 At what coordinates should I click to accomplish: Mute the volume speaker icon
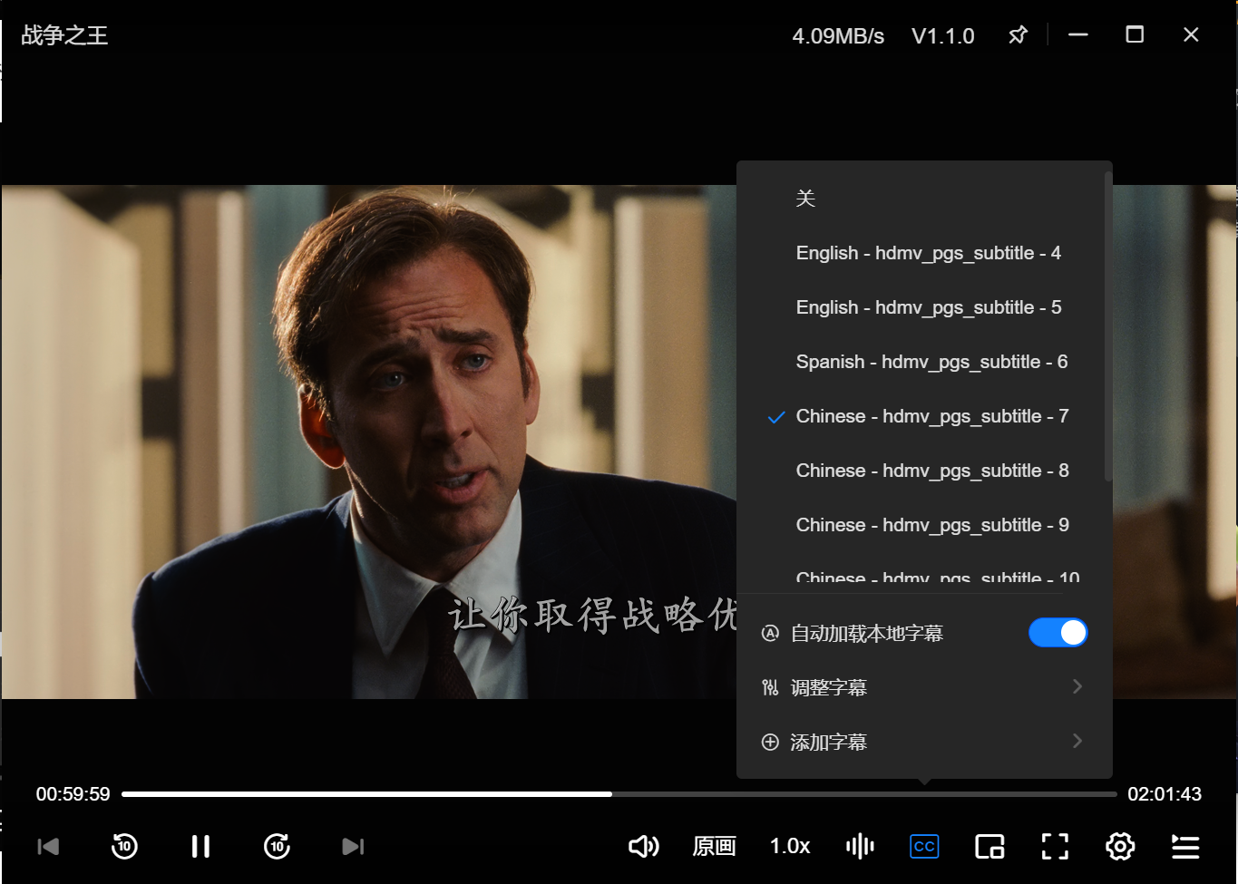(644, 847)
